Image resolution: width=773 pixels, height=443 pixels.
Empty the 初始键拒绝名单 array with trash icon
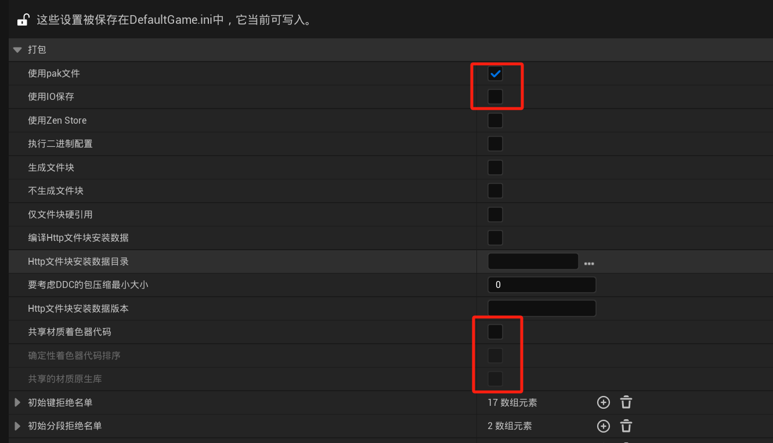tap(626, 402)
